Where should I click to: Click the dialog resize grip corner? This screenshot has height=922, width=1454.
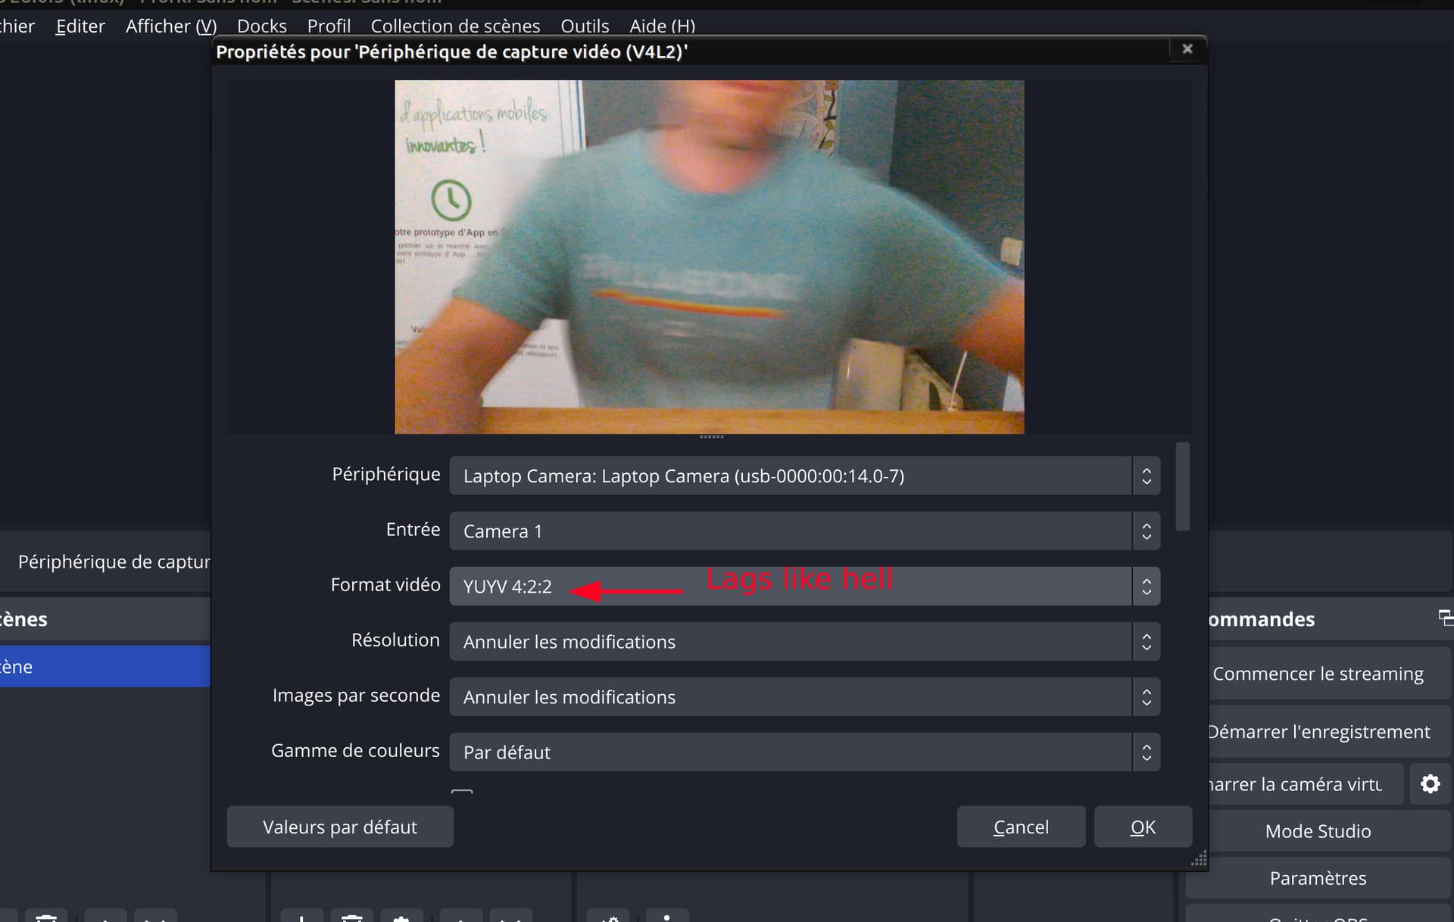1199,859
